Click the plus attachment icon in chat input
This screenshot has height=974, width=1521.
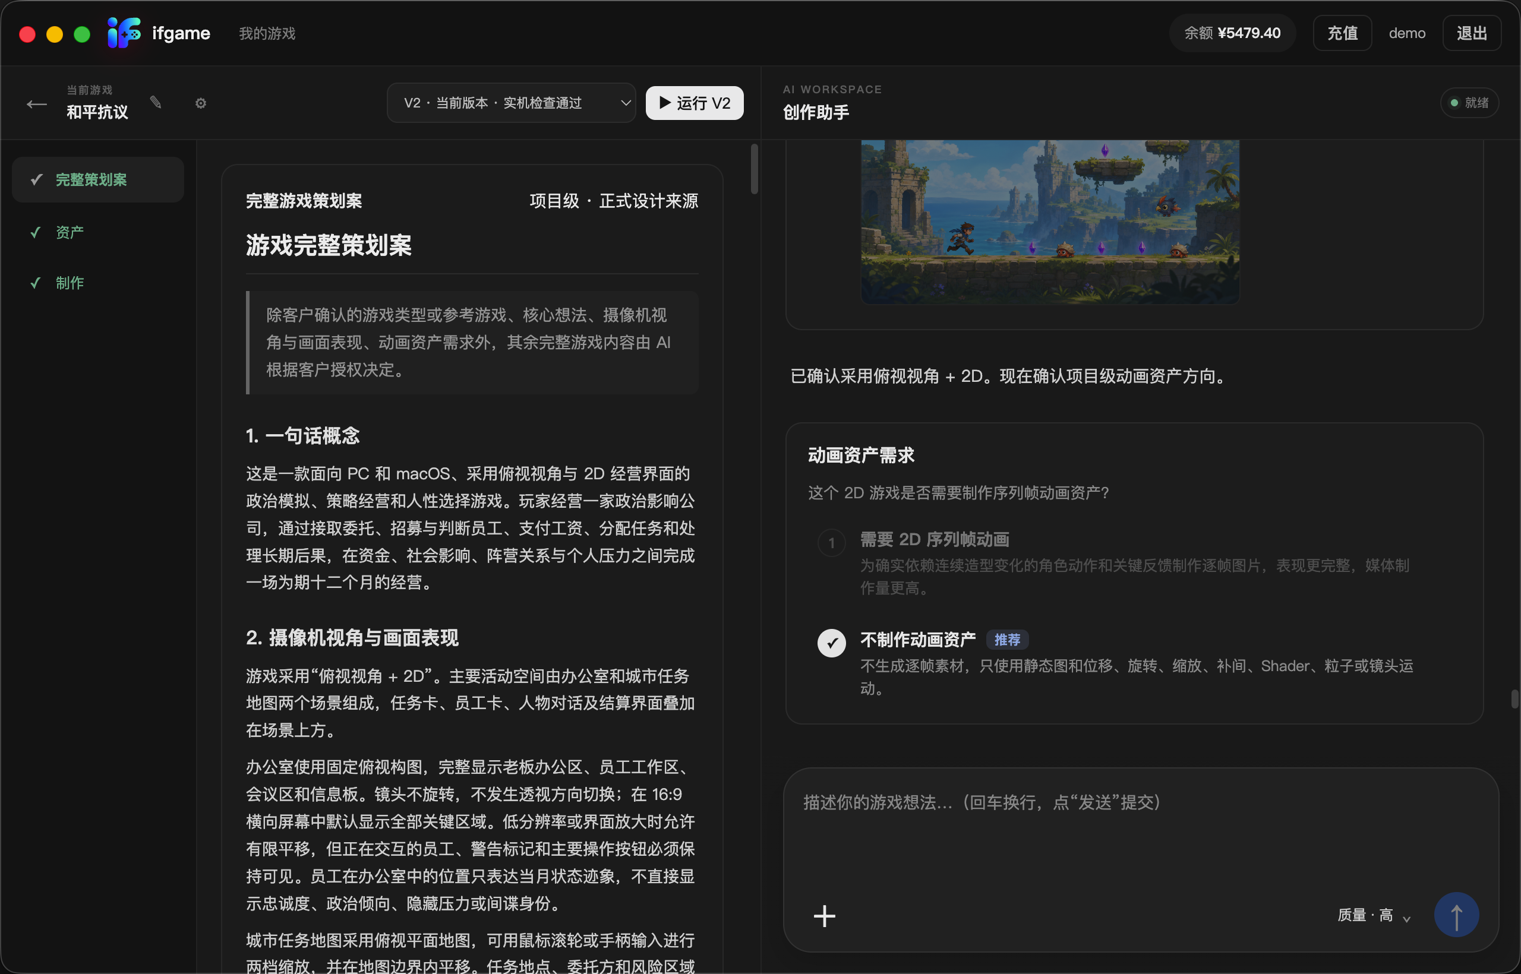(x=823, y=916)
